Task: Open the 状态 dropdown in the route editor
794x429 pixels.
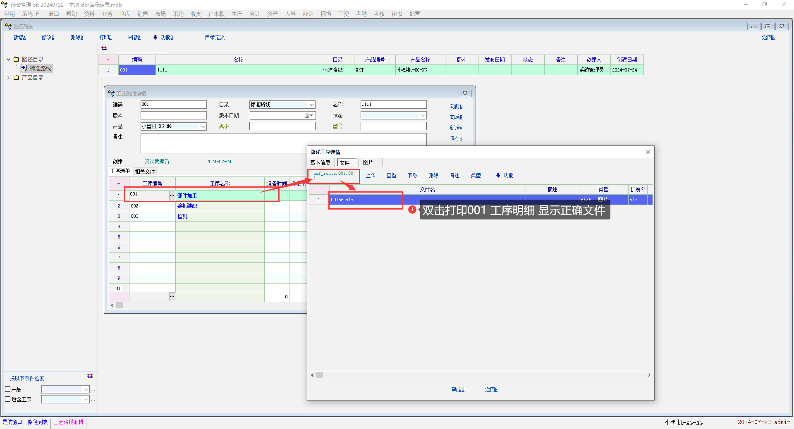Action: click(x=423, y=116)
